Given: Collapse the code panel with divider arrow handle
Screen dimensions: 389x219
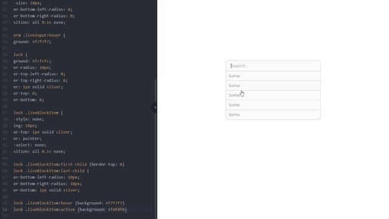Looking at the screenshot, I should (x=154, y=108).
